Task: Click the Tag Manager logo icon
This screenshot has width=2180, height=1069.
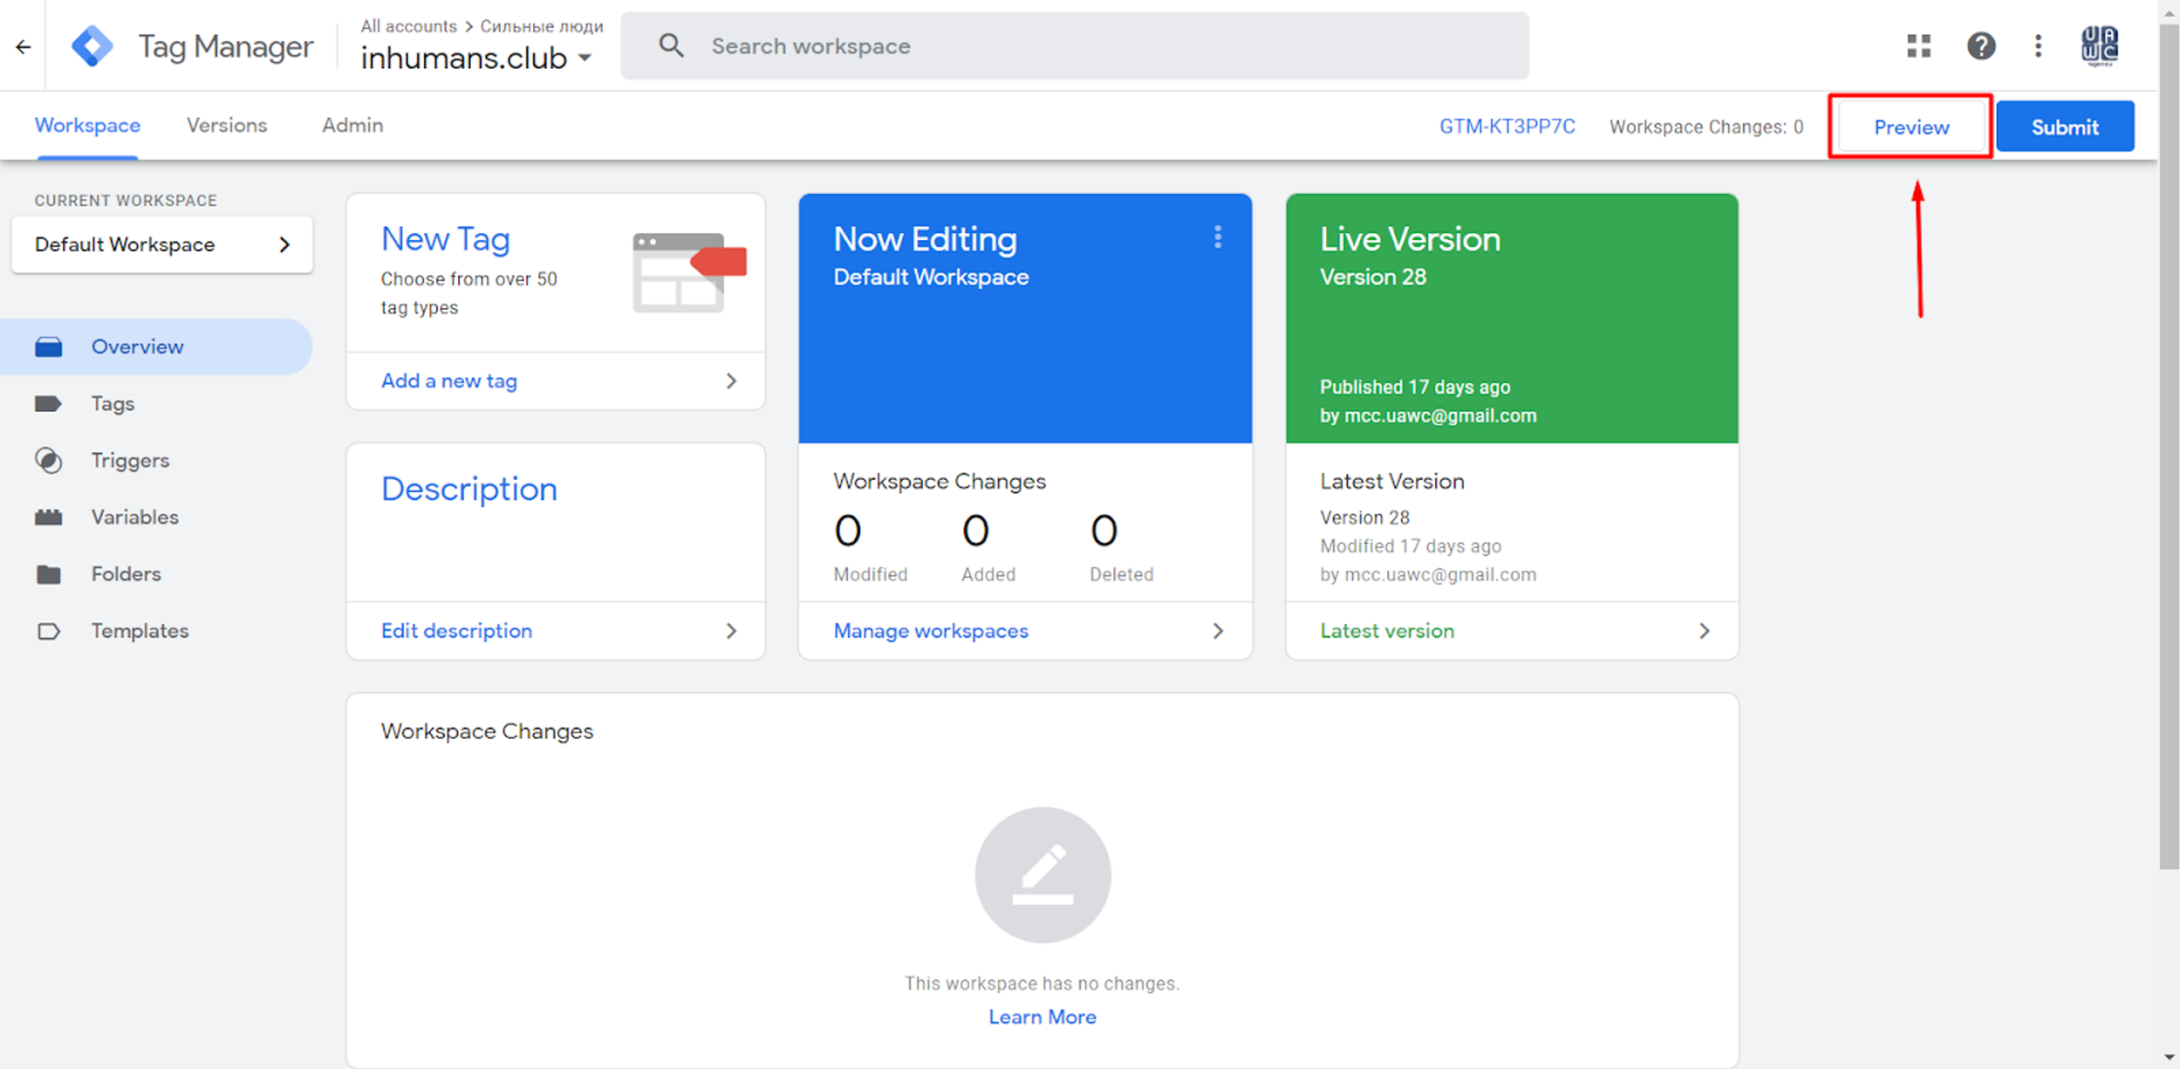Action: point(92,46)
